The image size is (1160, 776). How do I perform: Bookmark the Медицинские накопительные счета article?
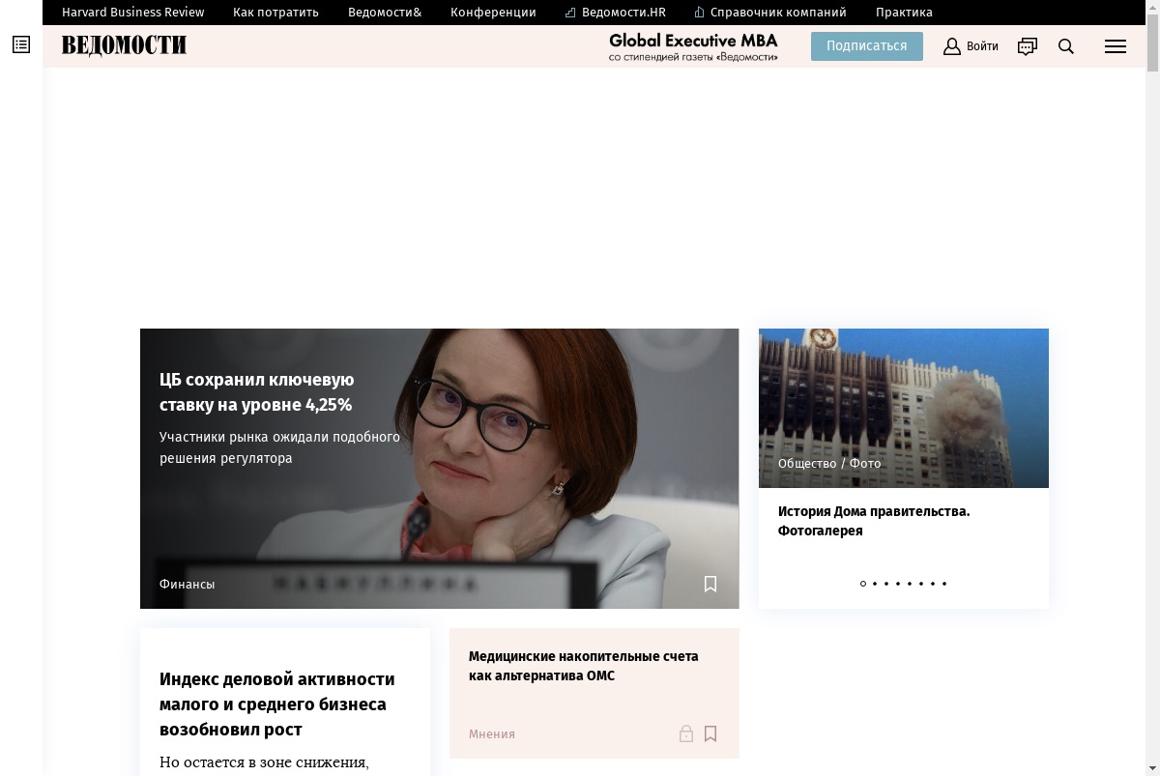point(710,734)
